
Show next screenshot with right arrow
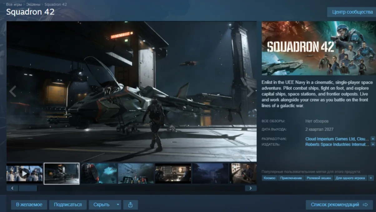[250, 92]
